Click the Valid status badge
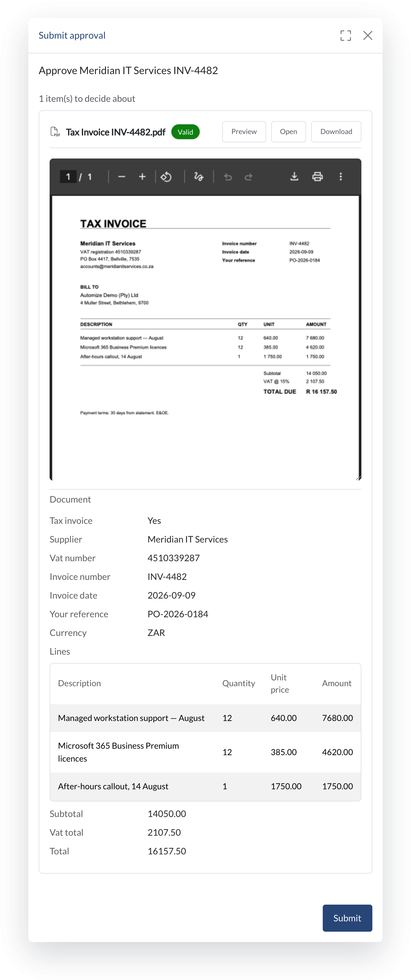This screenshot has width=411, height=980. [x=185, y=132]
